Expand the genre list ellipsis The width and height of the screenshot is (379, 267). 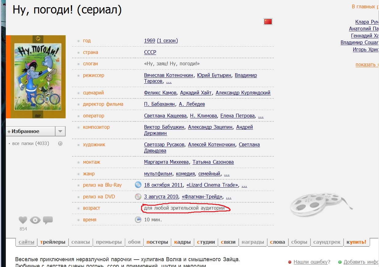point(227,174)
